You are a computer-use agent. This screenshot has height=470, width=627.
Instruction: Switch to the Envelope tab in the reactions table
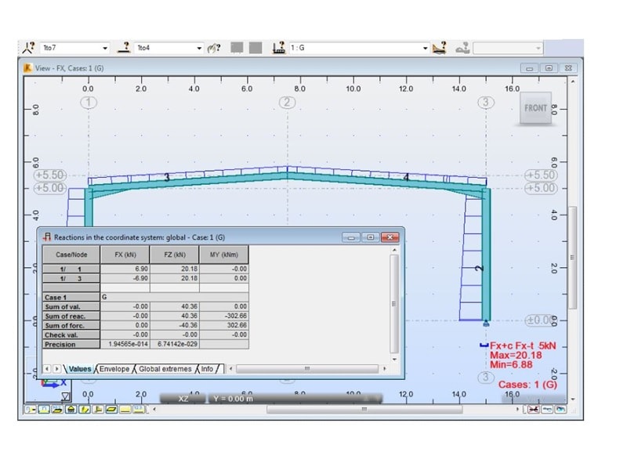point(114,368)
